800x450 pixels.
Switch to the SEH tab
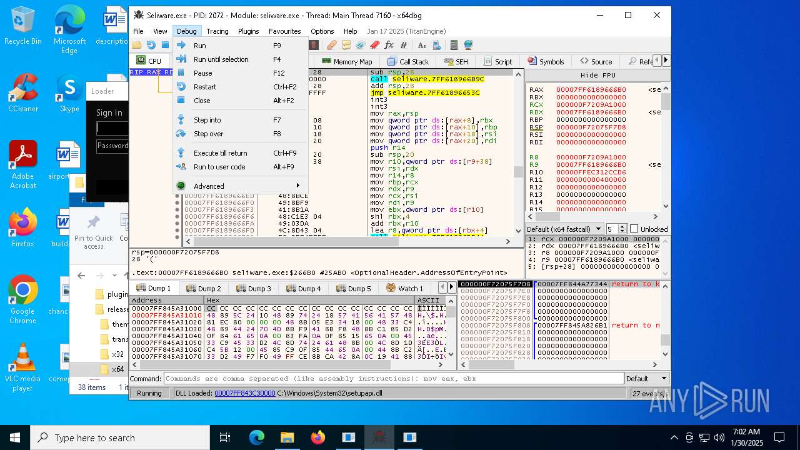[x=456, y=61]
